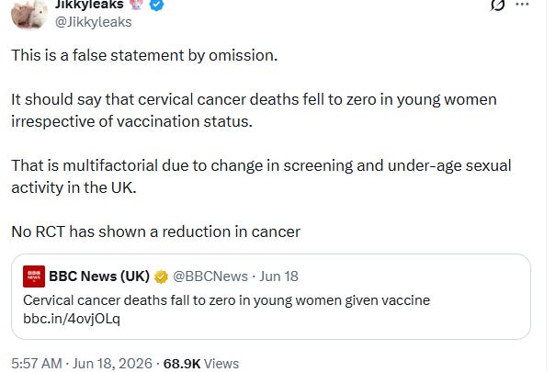Image resolution: width=555 pixels, height=372 pixels.
Task: Click the Jikkyleaks display name
Action: click(89, 5)
